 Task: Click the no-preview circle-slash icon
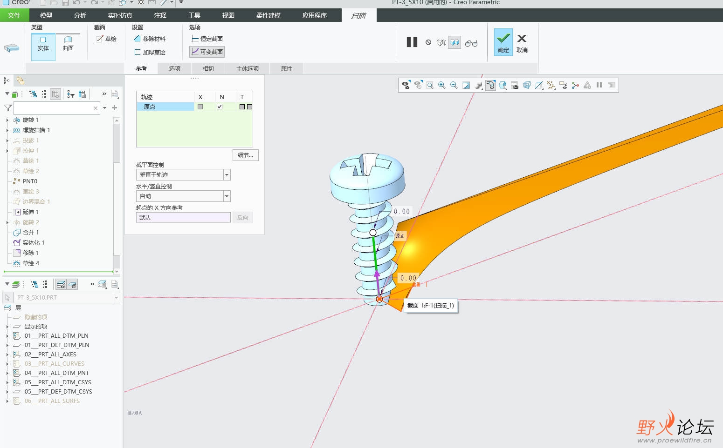(x=428, y=42)
